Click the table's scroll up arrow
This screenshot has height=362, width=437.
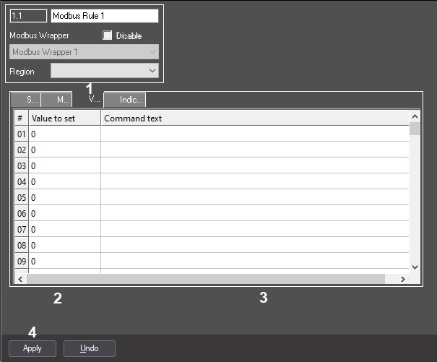[415, 116]
